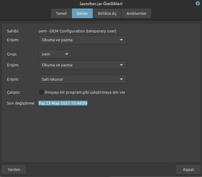Click the 'Son değiştirme' label
This screenshot has width=202, height=177.
click(21, 103)
